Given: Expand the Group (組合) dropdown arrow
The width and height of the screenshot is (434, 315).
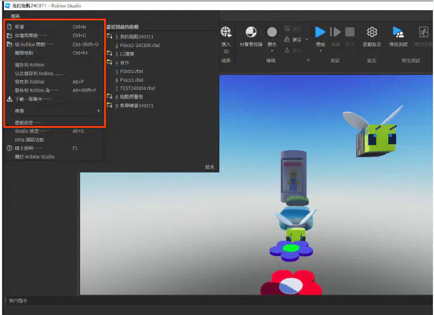Looking at the screenshot, I should tap(307, 28).
